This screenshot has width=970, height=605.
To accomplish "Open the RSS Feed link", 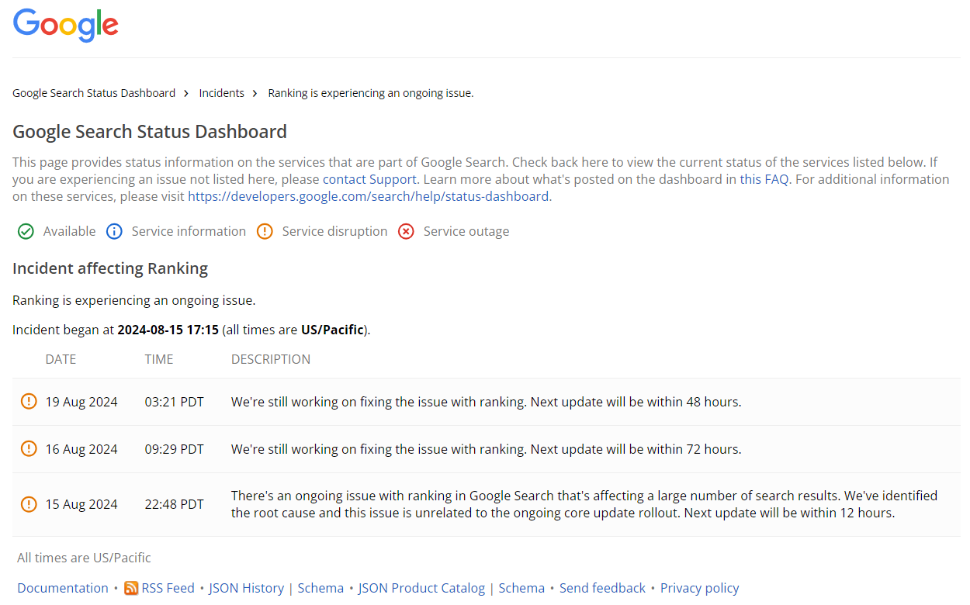I will 168,588.
